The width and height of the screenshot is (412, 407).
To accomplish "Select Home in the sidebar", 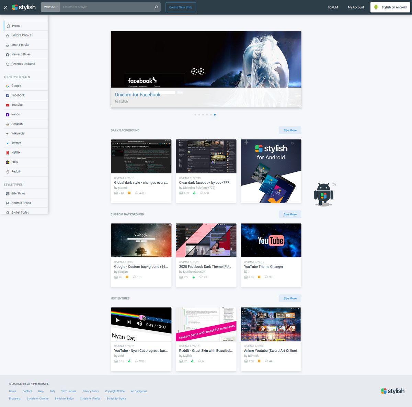I will pyautogui.click(x=26, y=26).
